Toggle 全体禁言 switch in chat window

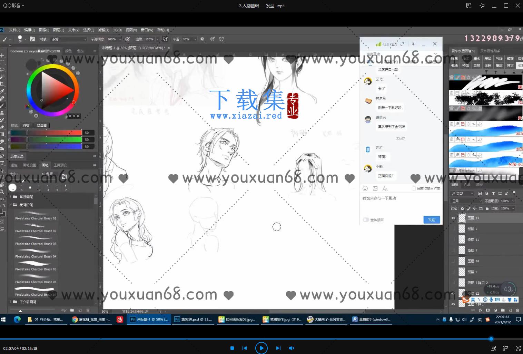(366, 220)
